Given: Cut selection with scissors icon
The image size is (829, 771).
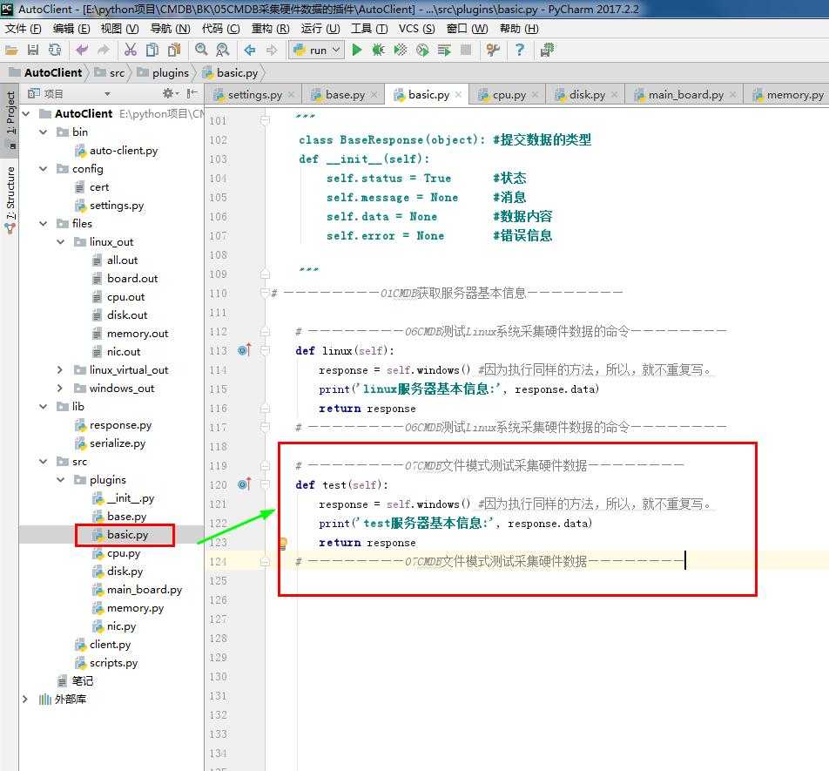Looking at the screenshot, I should [x=131, y=51].
